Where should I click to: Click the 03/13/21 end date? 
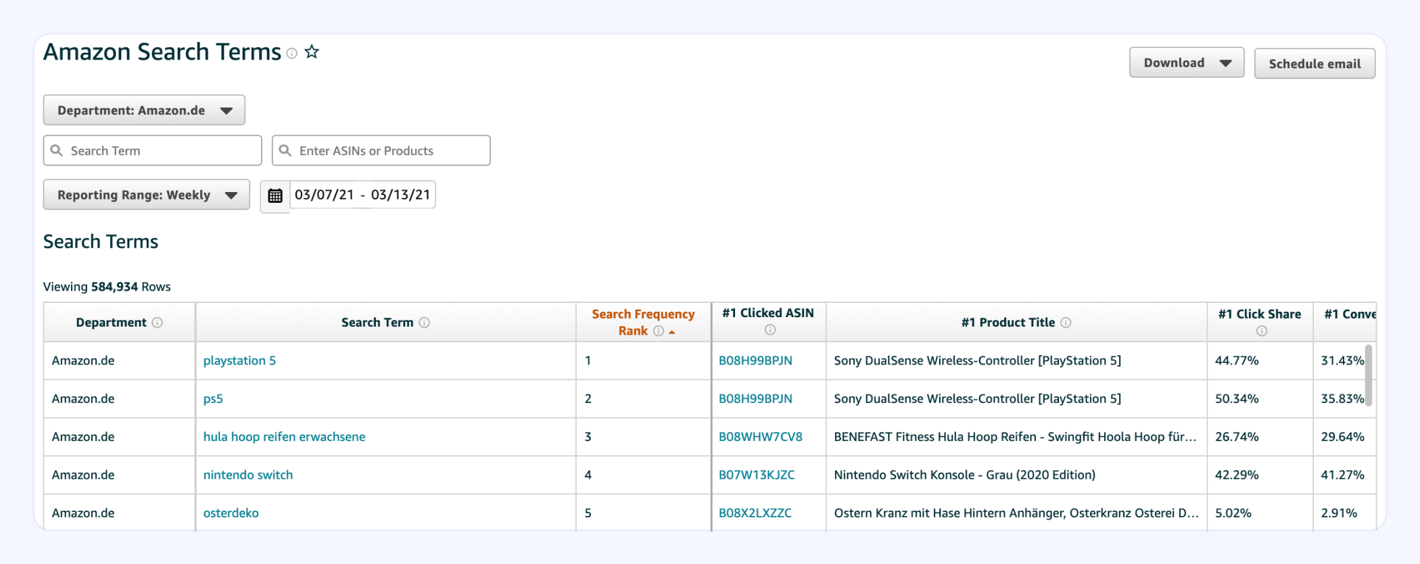coord(400,195)
